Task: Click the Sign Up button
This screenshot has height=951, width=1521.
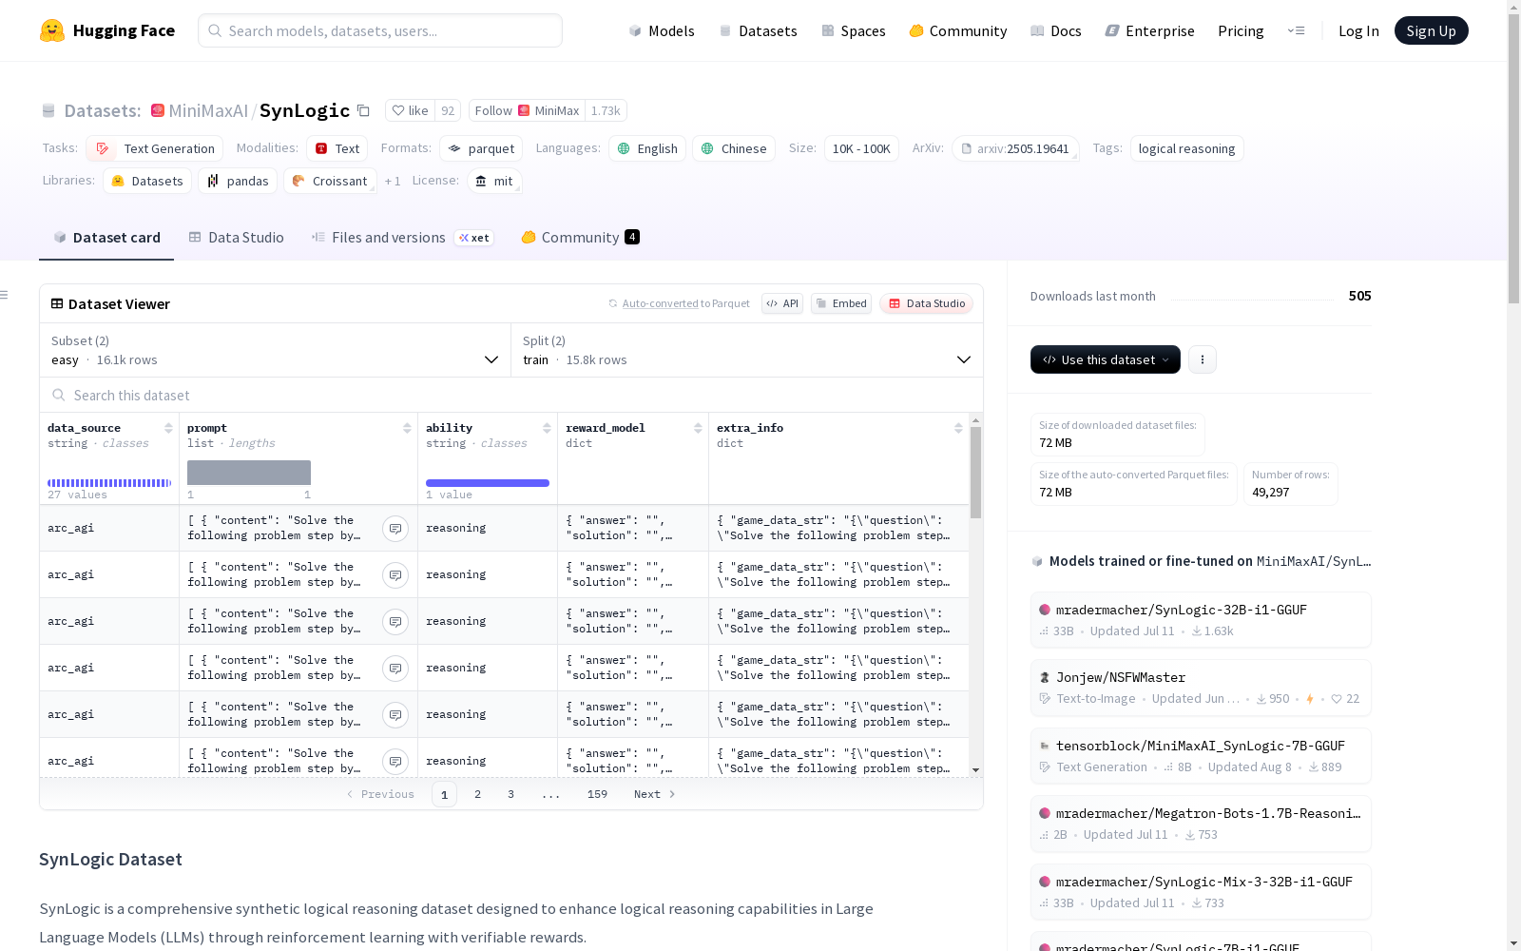Action: [1431, 30]
